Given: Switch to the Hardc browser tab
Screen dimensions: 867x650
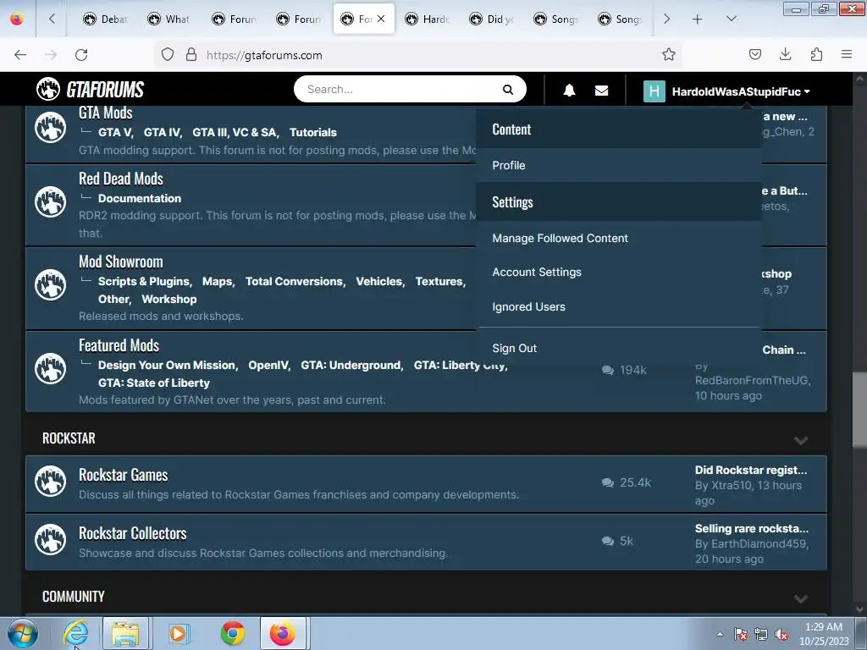Looking at the screenshot, I should [x=427, y=19].
